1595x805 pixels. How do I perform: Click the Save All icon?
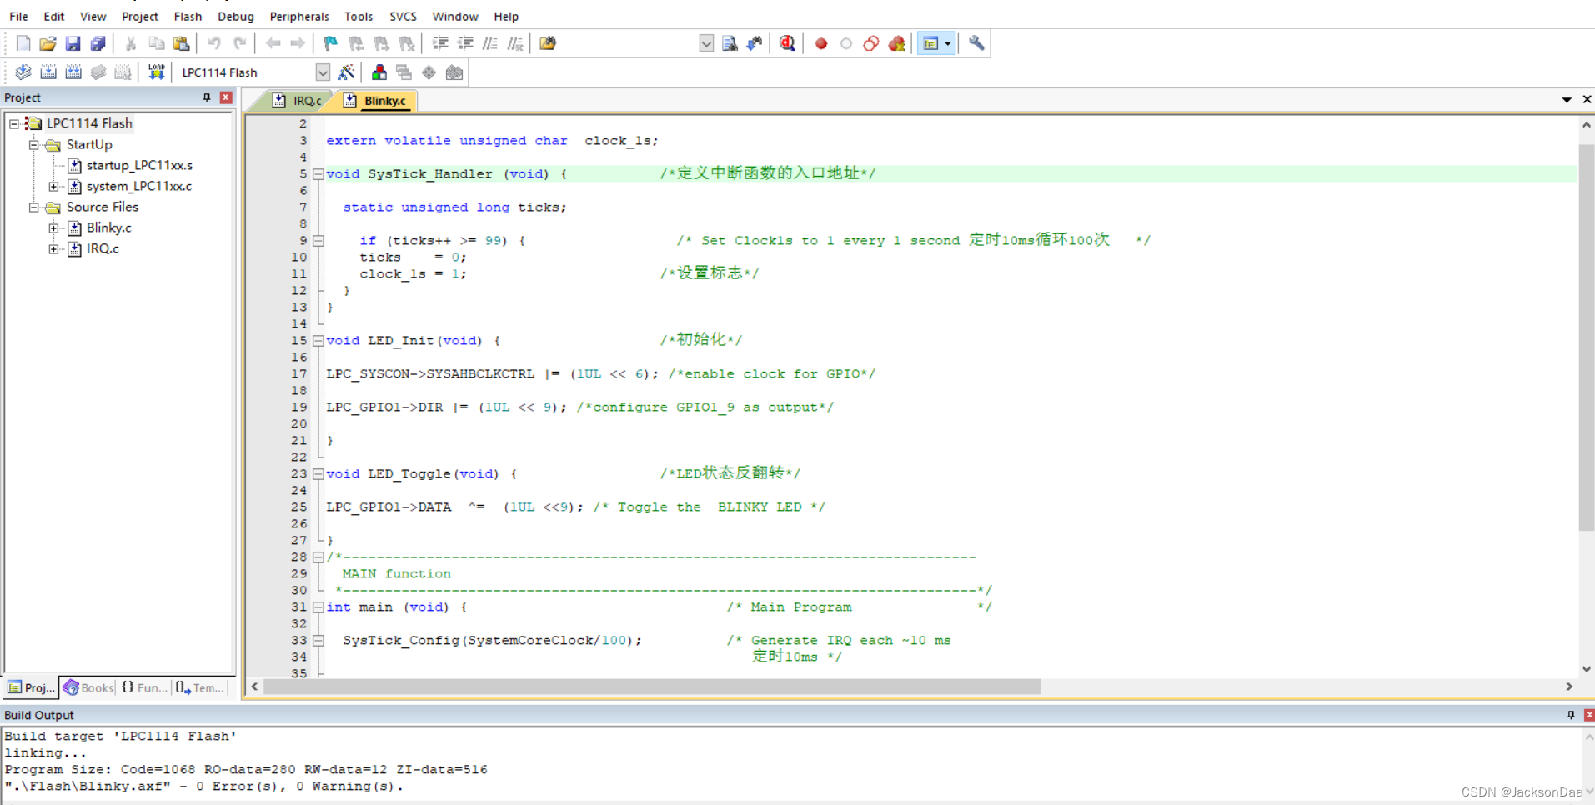(98, 43)
